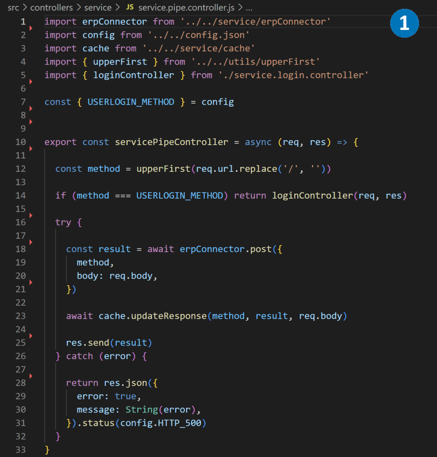Open the src breadcrumb folder
This screenshot has width=437, height=457.
[13, 8]
